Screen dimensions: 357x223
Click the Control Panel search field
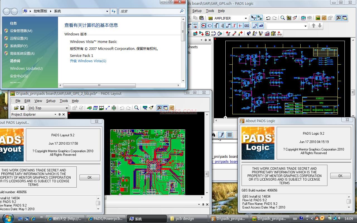152,11
